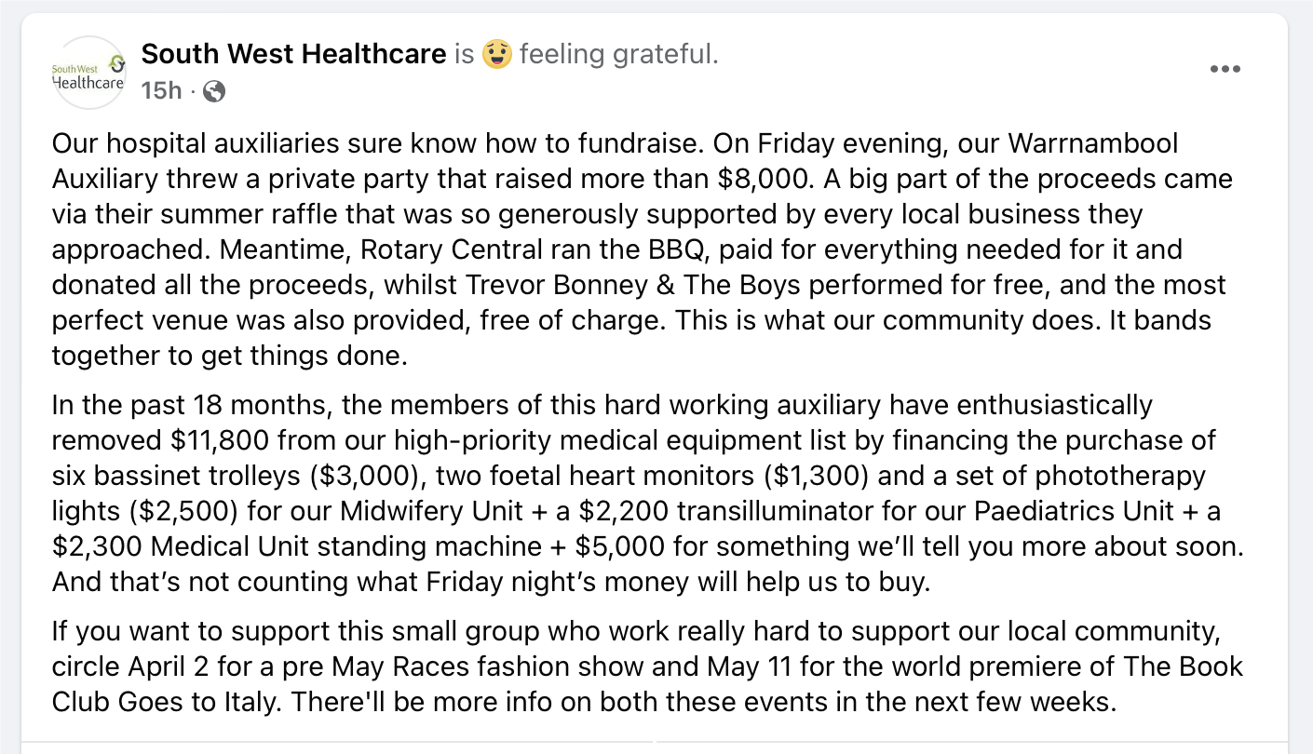Click the paragraph starting 'In the past 18 months'
Viewport: 1313px width, 754px height.
pyautogui.click(x=647, y=493)
